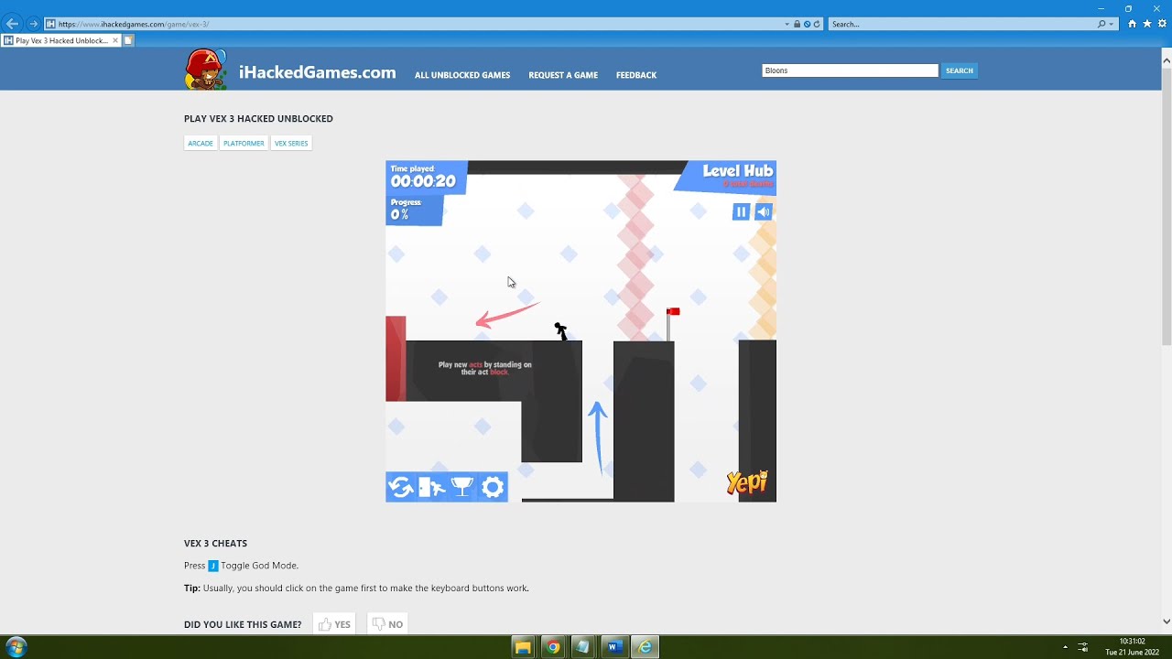Click the blocked content icon in address bar
This screenshot has height=659, width=1172.
point(807,24)
